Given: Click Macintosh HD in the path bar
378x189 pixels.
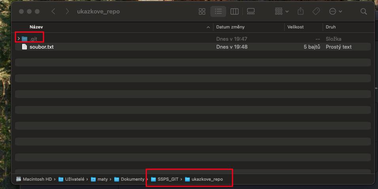Looking at the screenshot, I should 34,179.
